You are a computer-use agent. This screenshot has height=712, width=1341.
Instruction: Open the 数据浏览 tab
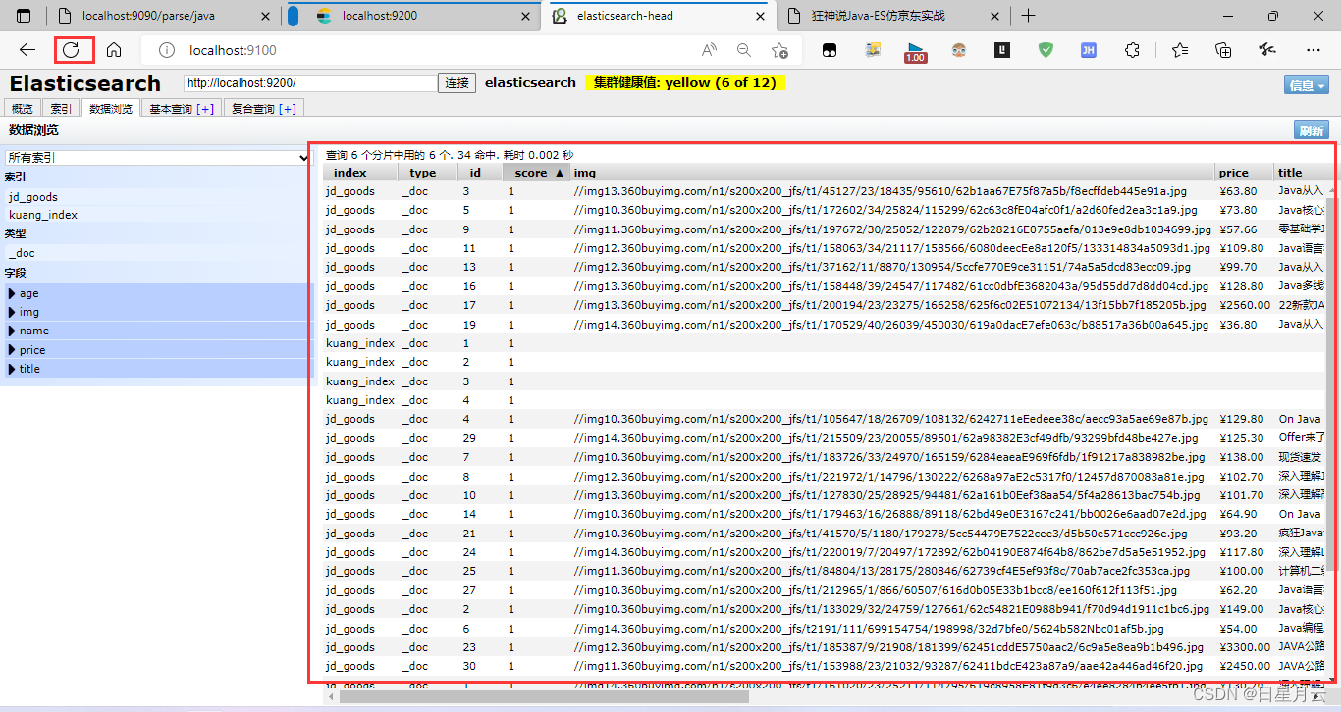click(x=110, y=109)
